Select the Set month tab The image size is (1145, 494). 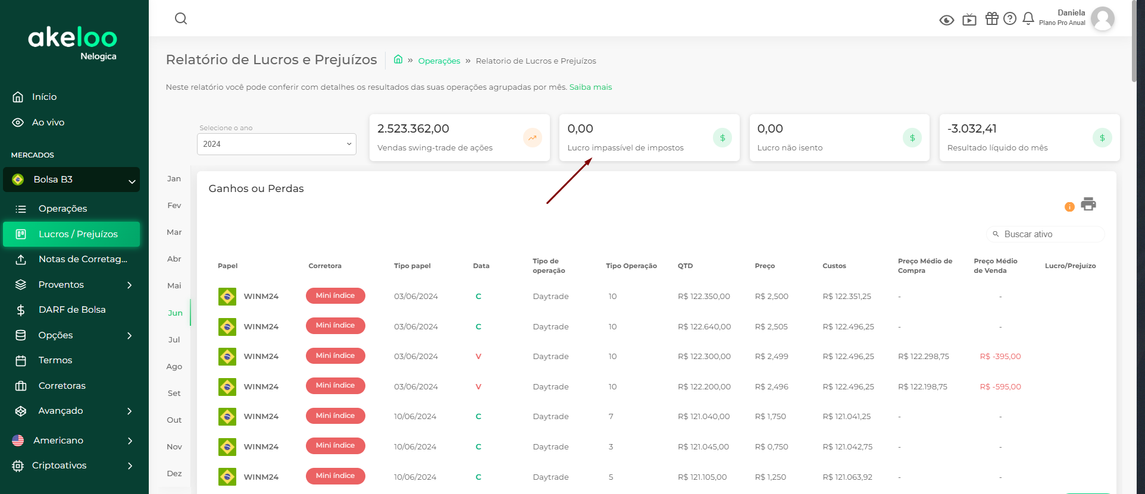(174, 393)
